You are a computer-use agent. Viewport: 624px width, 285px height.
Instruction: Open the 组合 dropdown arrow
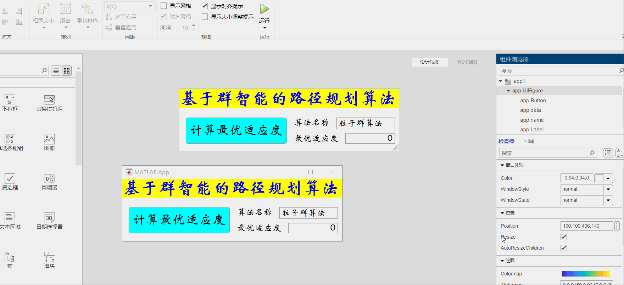66,28
